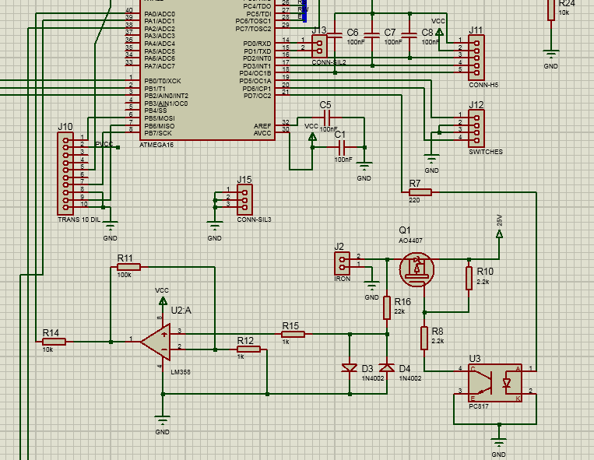Pick the D3 1N4002 diode
The height and width of the screenshot is (460, 594).
point(349,367)
